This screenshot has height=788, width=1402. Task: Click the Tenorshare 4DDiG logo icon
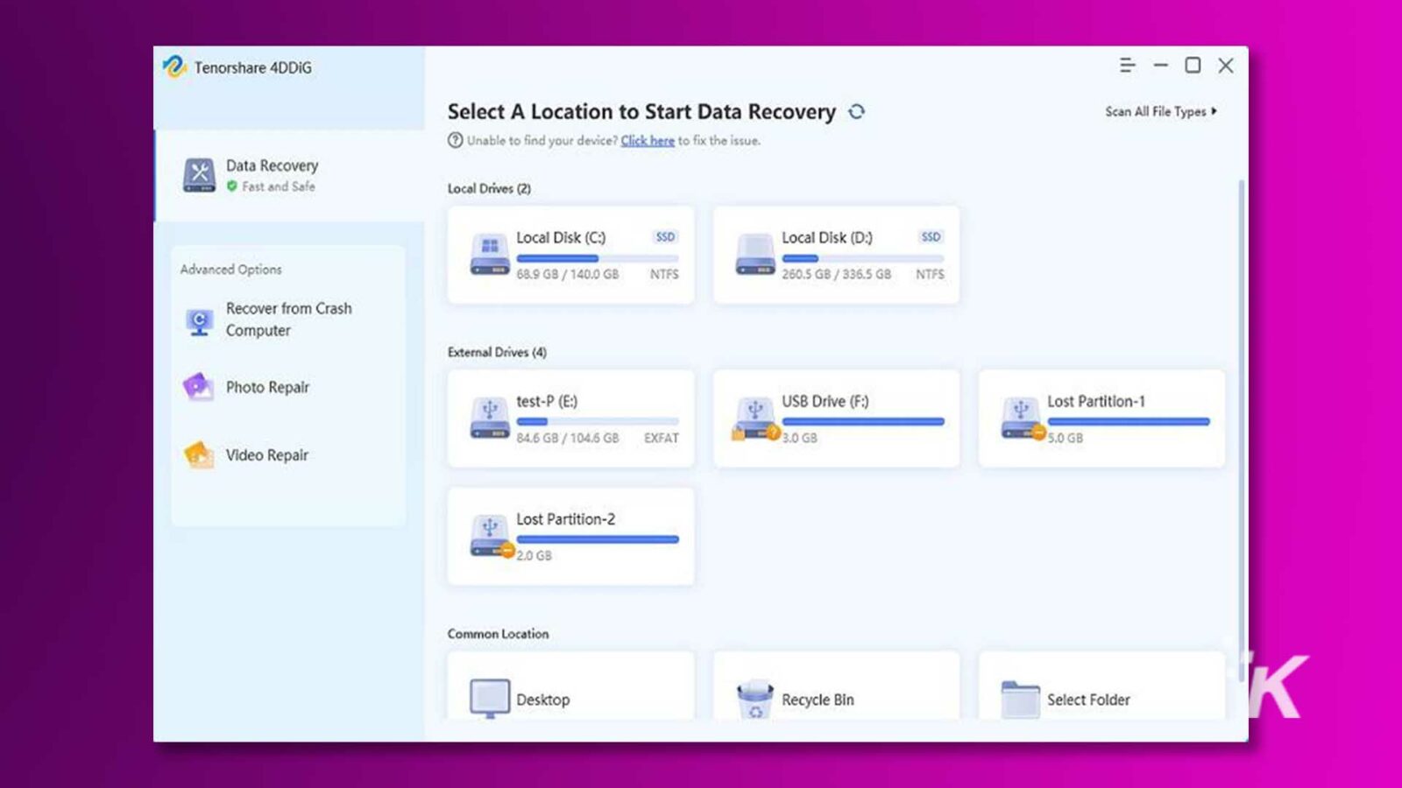click(173, 67)
